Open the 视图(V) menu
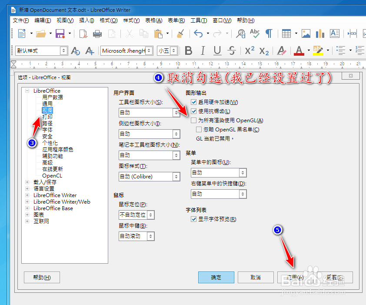This screenshot has width=366, height=305. [65, 20]
